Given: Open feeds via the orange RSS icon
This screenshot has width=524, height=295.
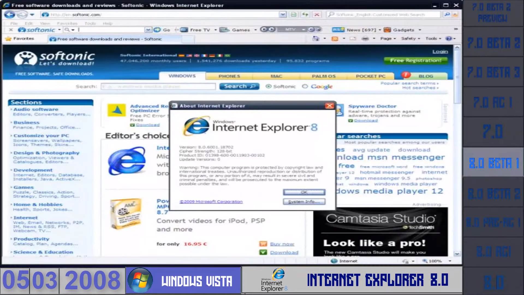Looking at the screenshot, I should coord(334,39).
